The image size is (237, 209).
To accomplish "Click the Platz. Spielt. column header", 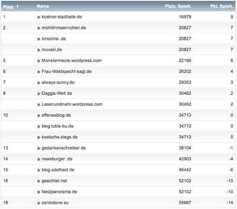I will click(x=178, y=6).
